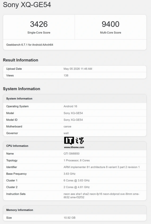Click the Topology value 1 Processor, 8 Cores
This screenshot has height=224, width=151.
point(77,160)
